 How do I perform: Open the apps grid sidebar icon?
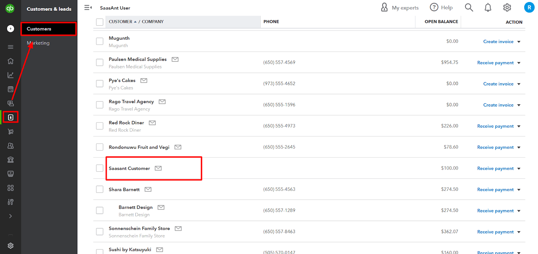pos(10,188)
